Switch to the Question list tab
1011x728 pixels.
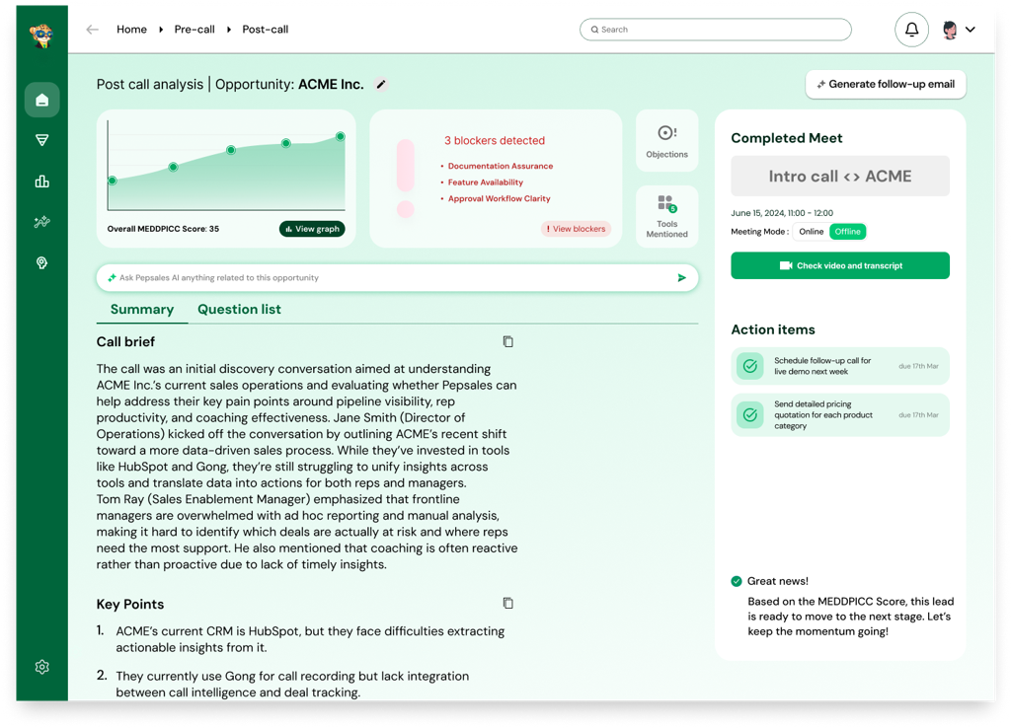coord(239,309)
